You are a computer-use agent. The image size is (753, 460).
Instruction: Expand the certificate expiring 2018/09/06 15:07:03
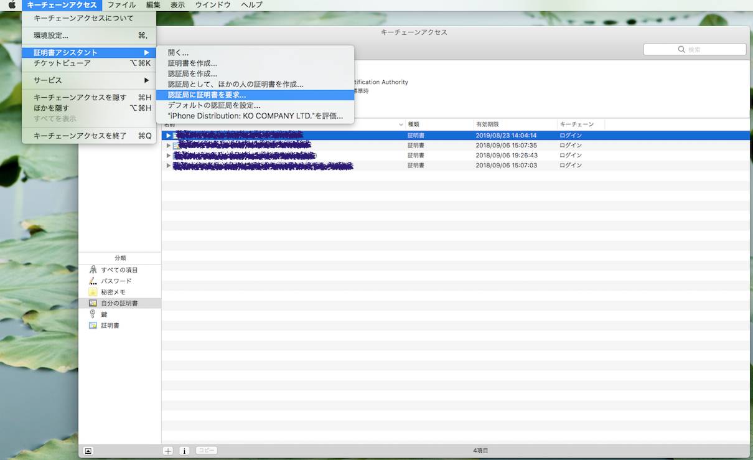click(168, 166)
